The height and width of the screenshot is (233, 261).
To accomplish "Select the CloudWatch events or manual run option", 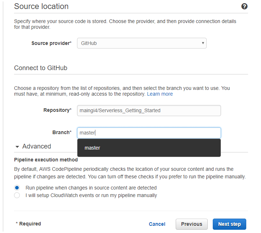I will pyautogui.click(x=17, y=195).
